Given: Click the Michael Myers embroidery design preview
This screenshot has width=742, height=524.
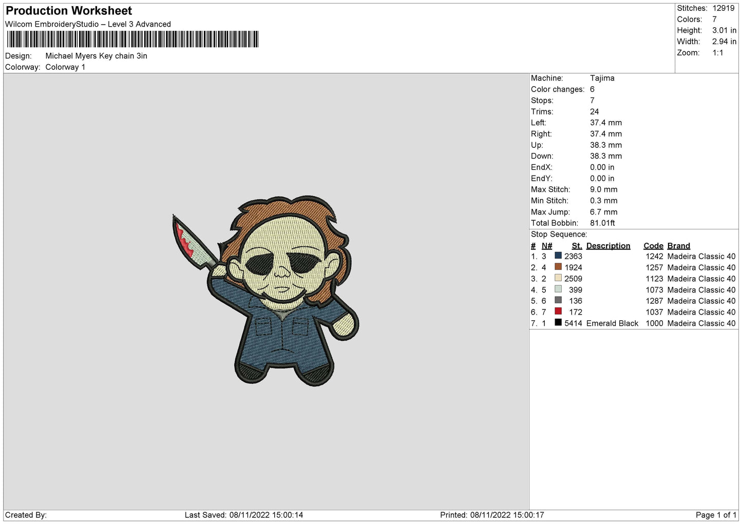Looking at the screenshot, I should pyautogui.click(x=265, y=291).
